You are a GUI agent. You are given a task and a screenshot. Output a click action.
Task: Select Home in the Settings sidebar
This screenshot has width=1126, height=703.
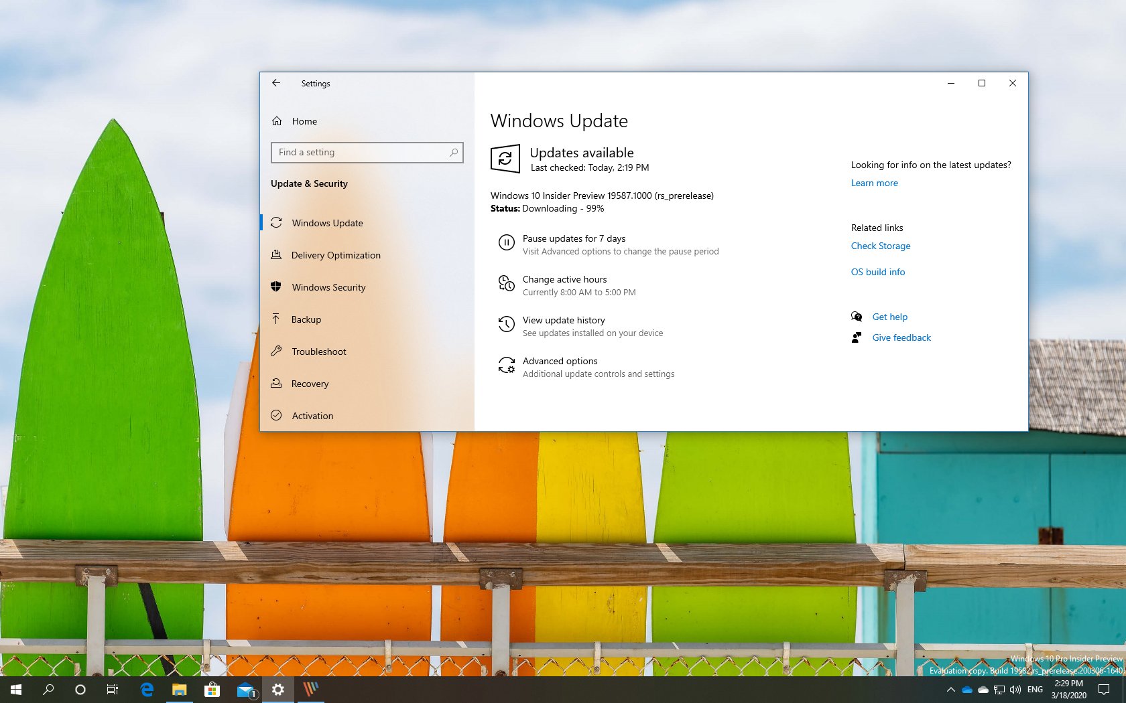[x=304, y=121]
